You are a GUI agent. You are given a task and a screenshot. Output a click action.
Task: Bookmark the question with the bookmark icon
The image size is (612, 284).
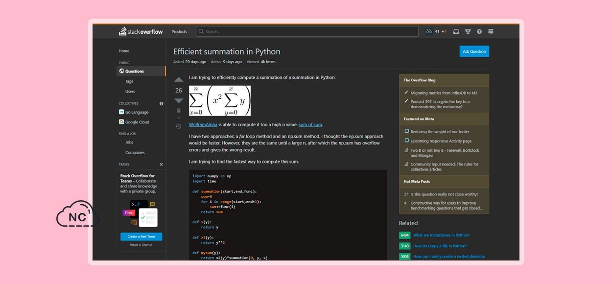point(179,111)
